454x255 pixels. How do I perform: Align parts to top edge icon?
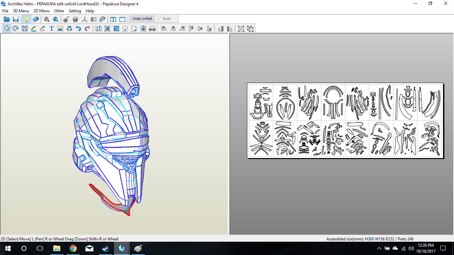click(191, 29)
